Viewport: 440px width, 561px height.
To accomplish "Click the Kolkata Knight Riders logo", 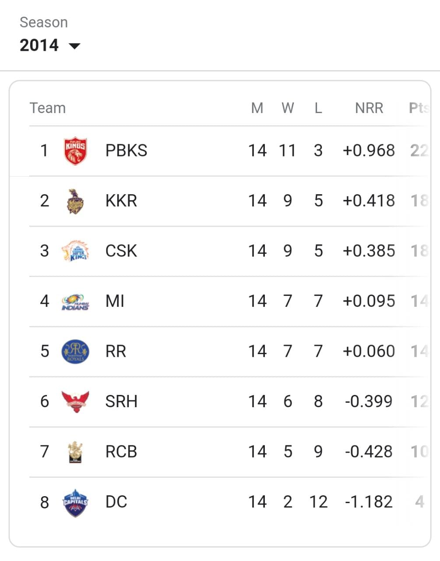I will (x=75, y=201).
